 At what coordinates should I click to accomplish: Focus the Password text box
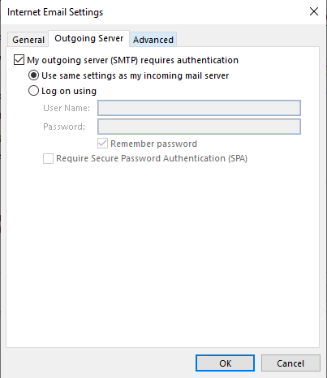pyautogui.click(x=199, y=127)
